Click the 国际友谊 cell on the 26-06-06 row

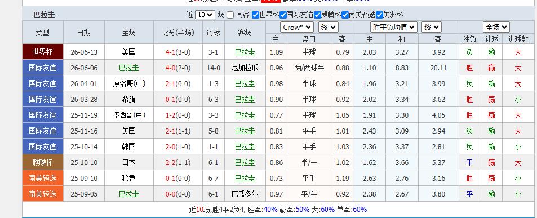coord(43,68)
